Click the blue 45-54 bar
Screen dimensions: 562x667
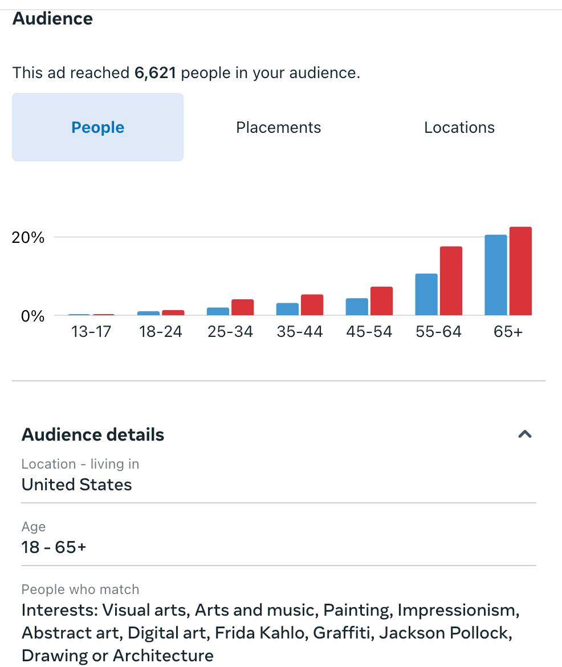[357, 307]
